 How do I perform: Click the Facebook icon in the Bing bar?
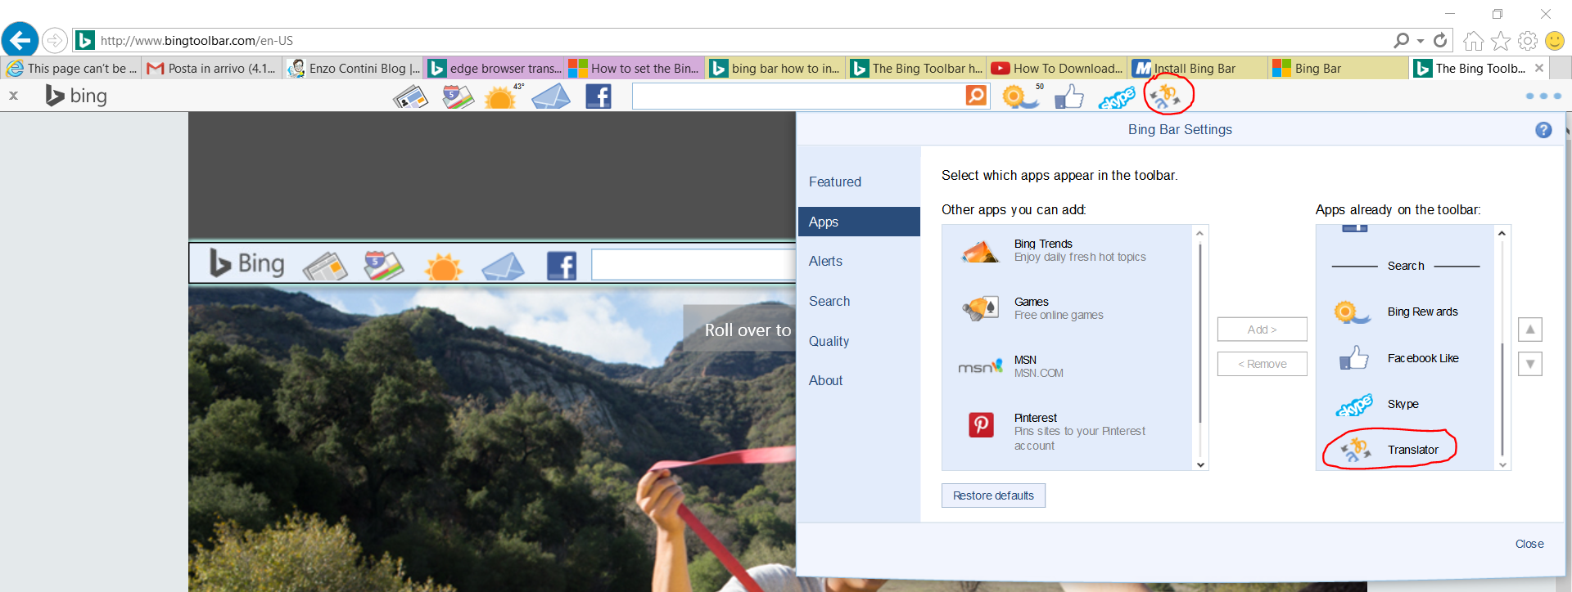click(x=599, y=96)
